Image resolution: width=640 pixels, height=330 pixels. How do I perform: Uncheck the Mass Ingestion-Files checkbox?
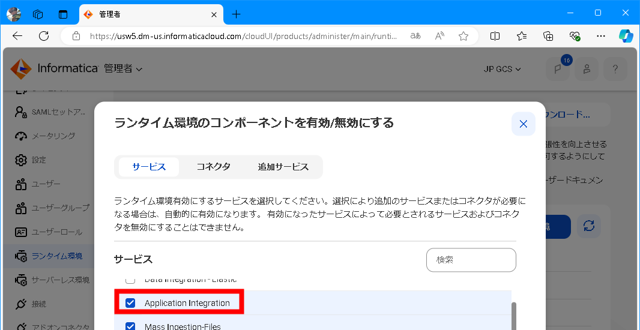click(x=130, y=326)
